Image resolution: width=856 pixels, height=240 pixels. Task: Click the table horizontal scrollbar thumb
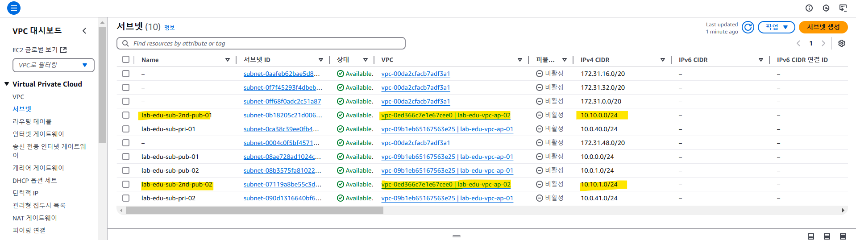[254, 210]
